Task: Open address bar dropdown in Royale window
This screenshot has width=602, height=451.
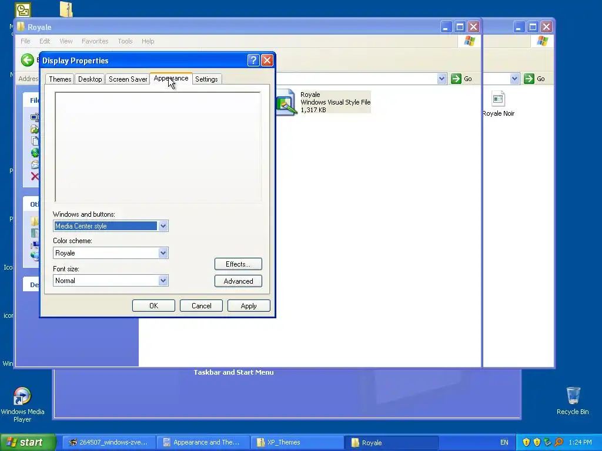Action: [x=442, y=79]
